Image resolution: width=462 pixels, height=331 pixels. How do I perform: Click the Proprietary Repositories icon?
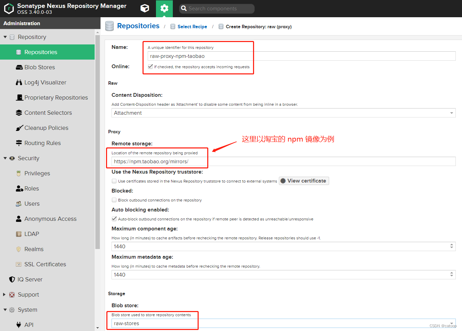point(20,97)
